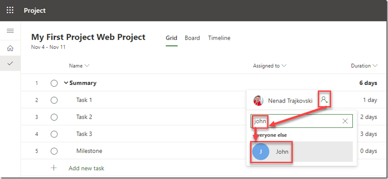388x179 pixels.
Task: Open the app launcher waffle icon
Action: (x=10, y=10)
